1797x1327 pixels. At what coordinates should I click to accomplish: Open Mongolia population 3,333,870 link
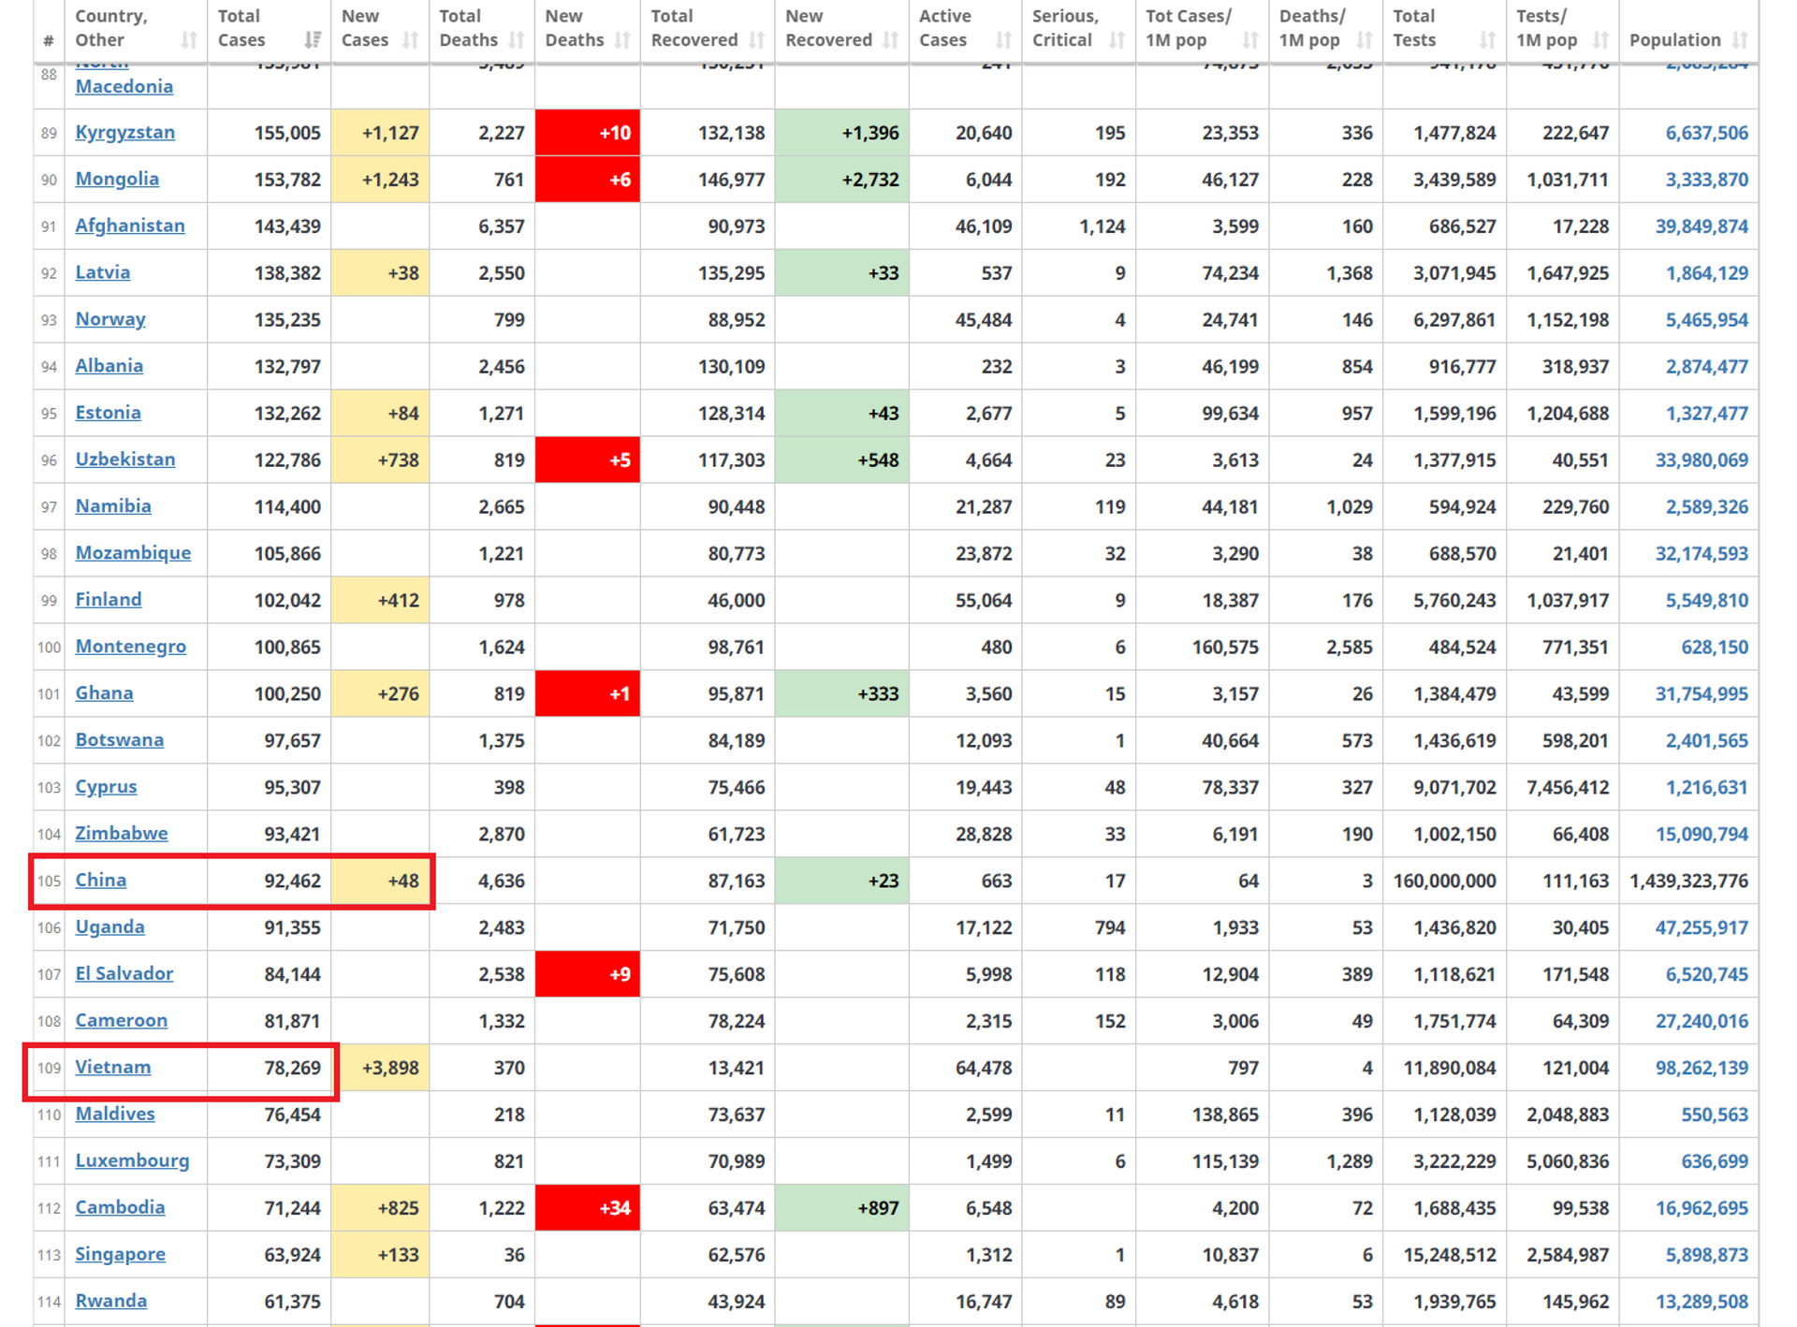(1706, 180)
